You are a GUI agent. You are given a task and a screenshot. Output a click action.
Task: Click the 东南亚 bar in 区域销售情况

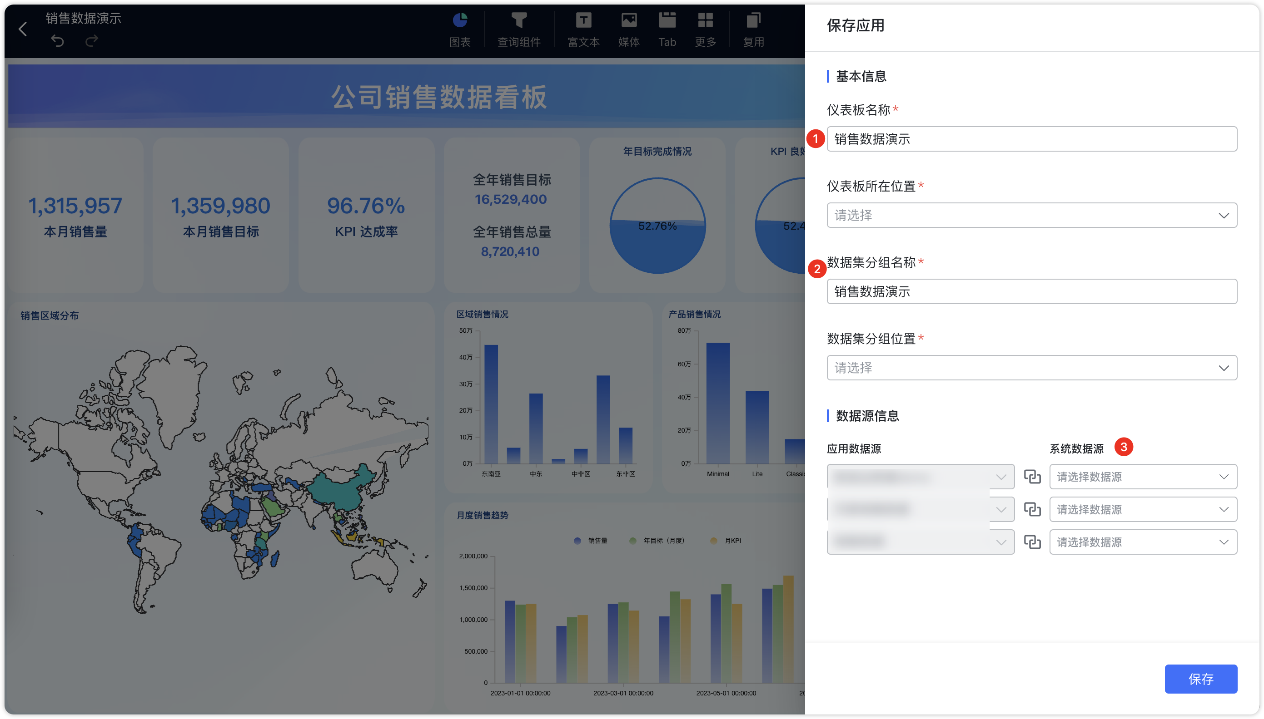491,404
